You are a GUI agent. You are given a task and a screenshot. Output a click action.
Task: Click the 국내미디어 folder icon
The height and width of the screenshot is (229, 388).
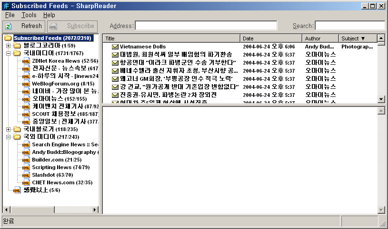point(17,53)
